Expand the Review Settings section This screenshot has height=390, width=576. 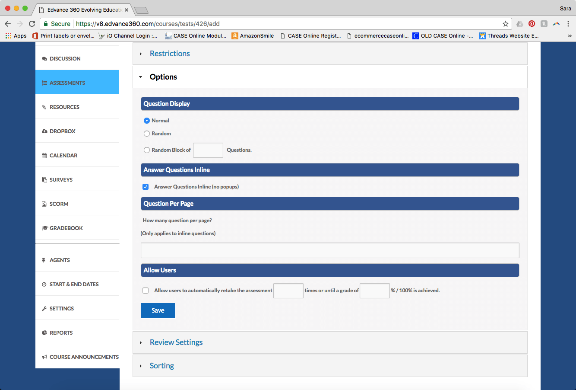point(176,342)
